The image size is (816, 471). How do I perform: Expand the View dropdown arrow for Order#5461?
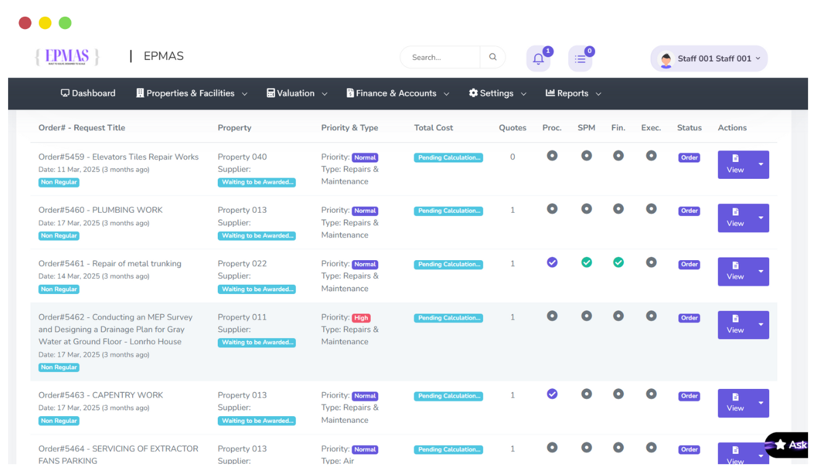tap(760, 272)
